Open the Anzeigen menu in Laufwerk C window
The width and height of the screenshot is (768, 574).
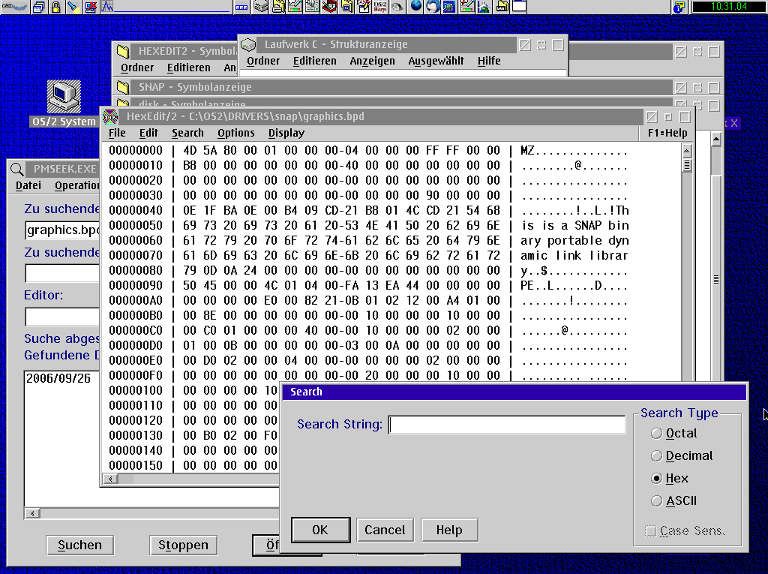(372, 62)
